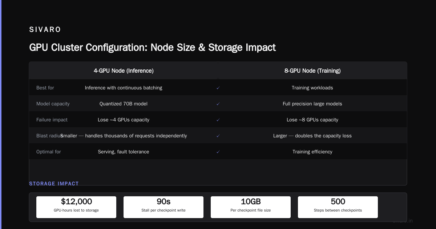Viewport: 436px width, 229px height.
Task: Select 'Full precision large models' cell
Action: pyautogui.click(x=312, y=104)
